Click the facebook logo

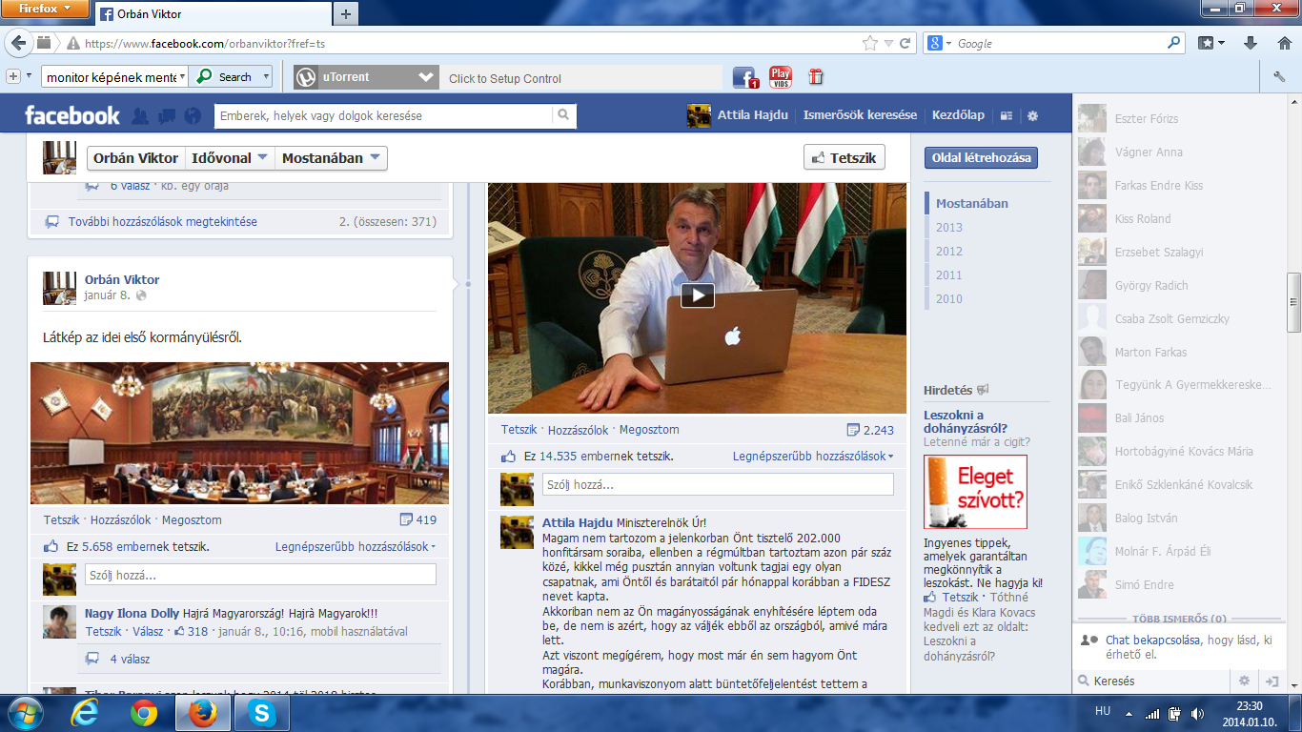coord(72,115)
